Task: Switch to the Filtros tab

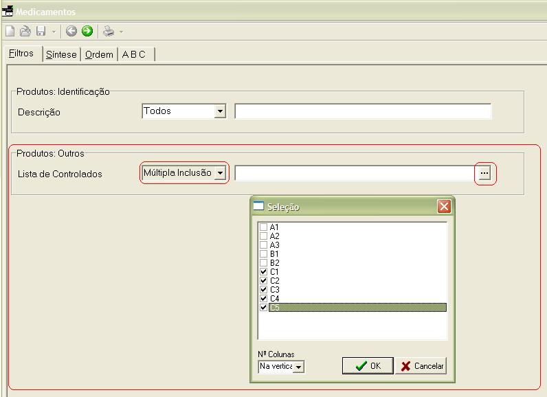Action: [x=21, y=54]
